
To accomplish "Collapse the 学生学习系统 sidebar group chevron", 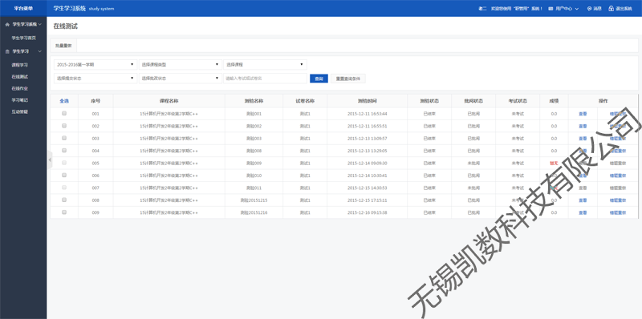I will point(39,25).
